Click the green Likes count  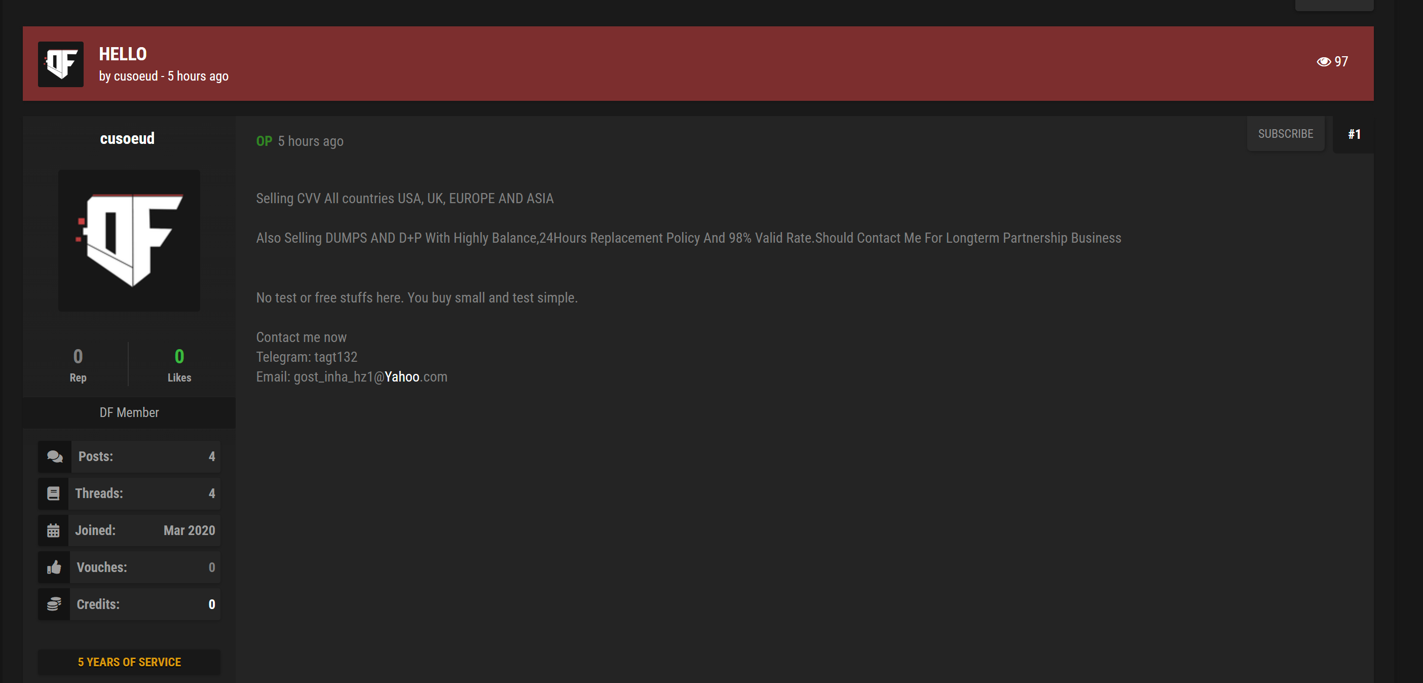pyautogui.click(x=179, y=357)
